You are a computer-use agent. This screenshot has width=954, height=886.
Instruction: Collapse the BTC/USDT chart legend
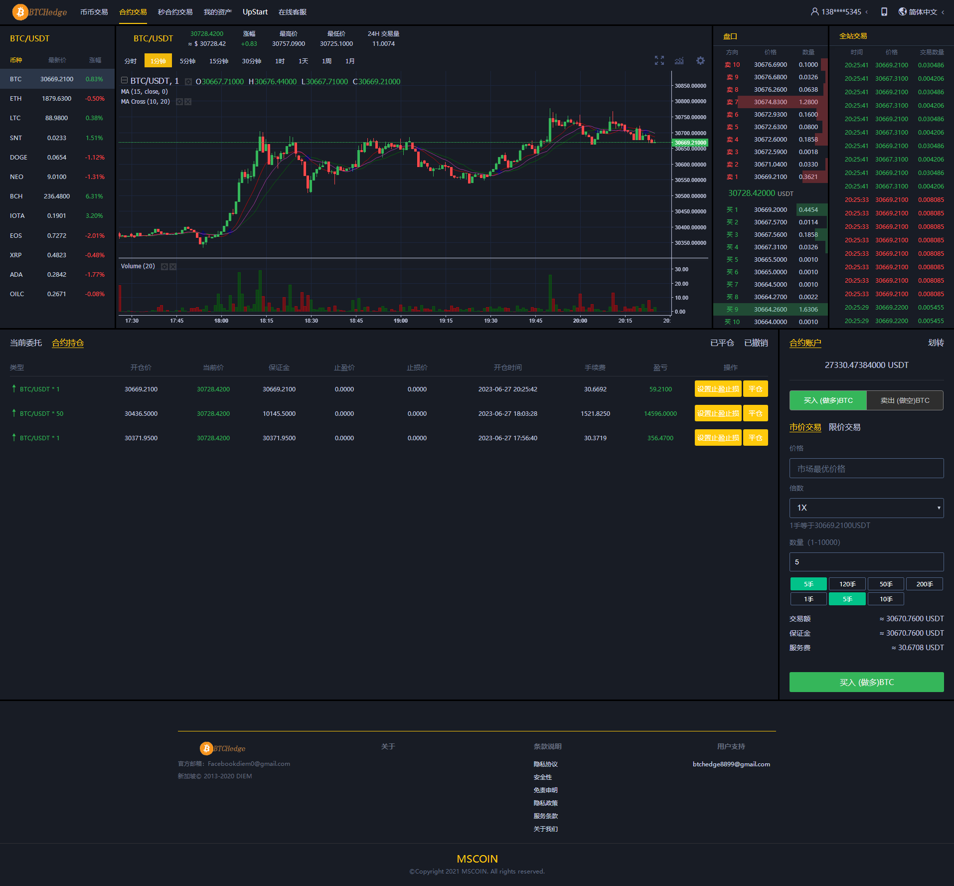tap(124, 81)
